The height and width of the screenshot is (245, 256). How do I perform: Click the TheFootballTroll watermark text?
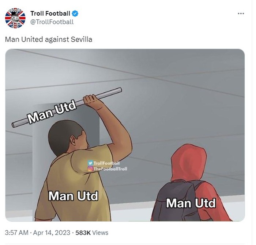tap(110, 169)
